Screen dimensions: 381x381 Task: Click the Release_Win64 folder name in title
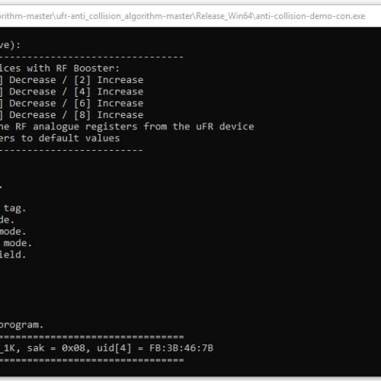[x=224, y=16]
